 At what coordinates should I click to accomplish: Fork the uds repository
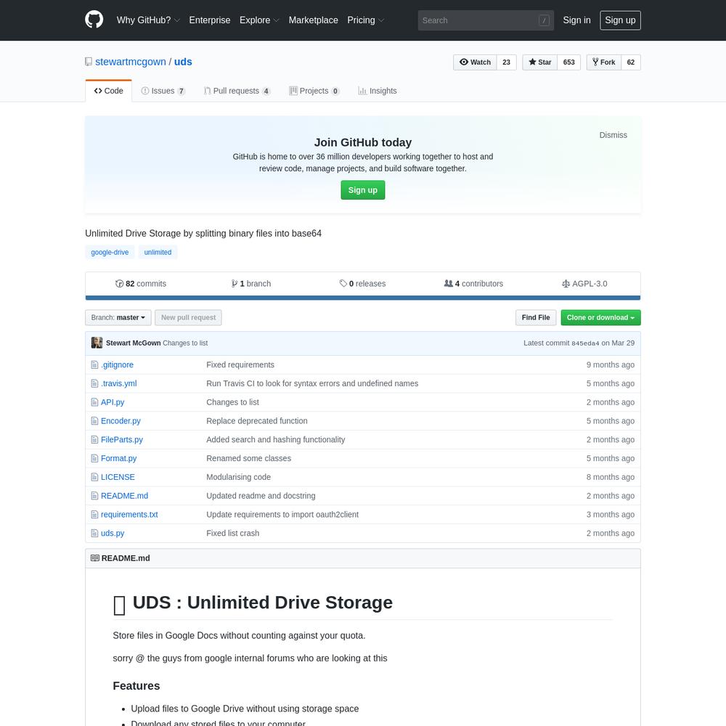[604, 62]
